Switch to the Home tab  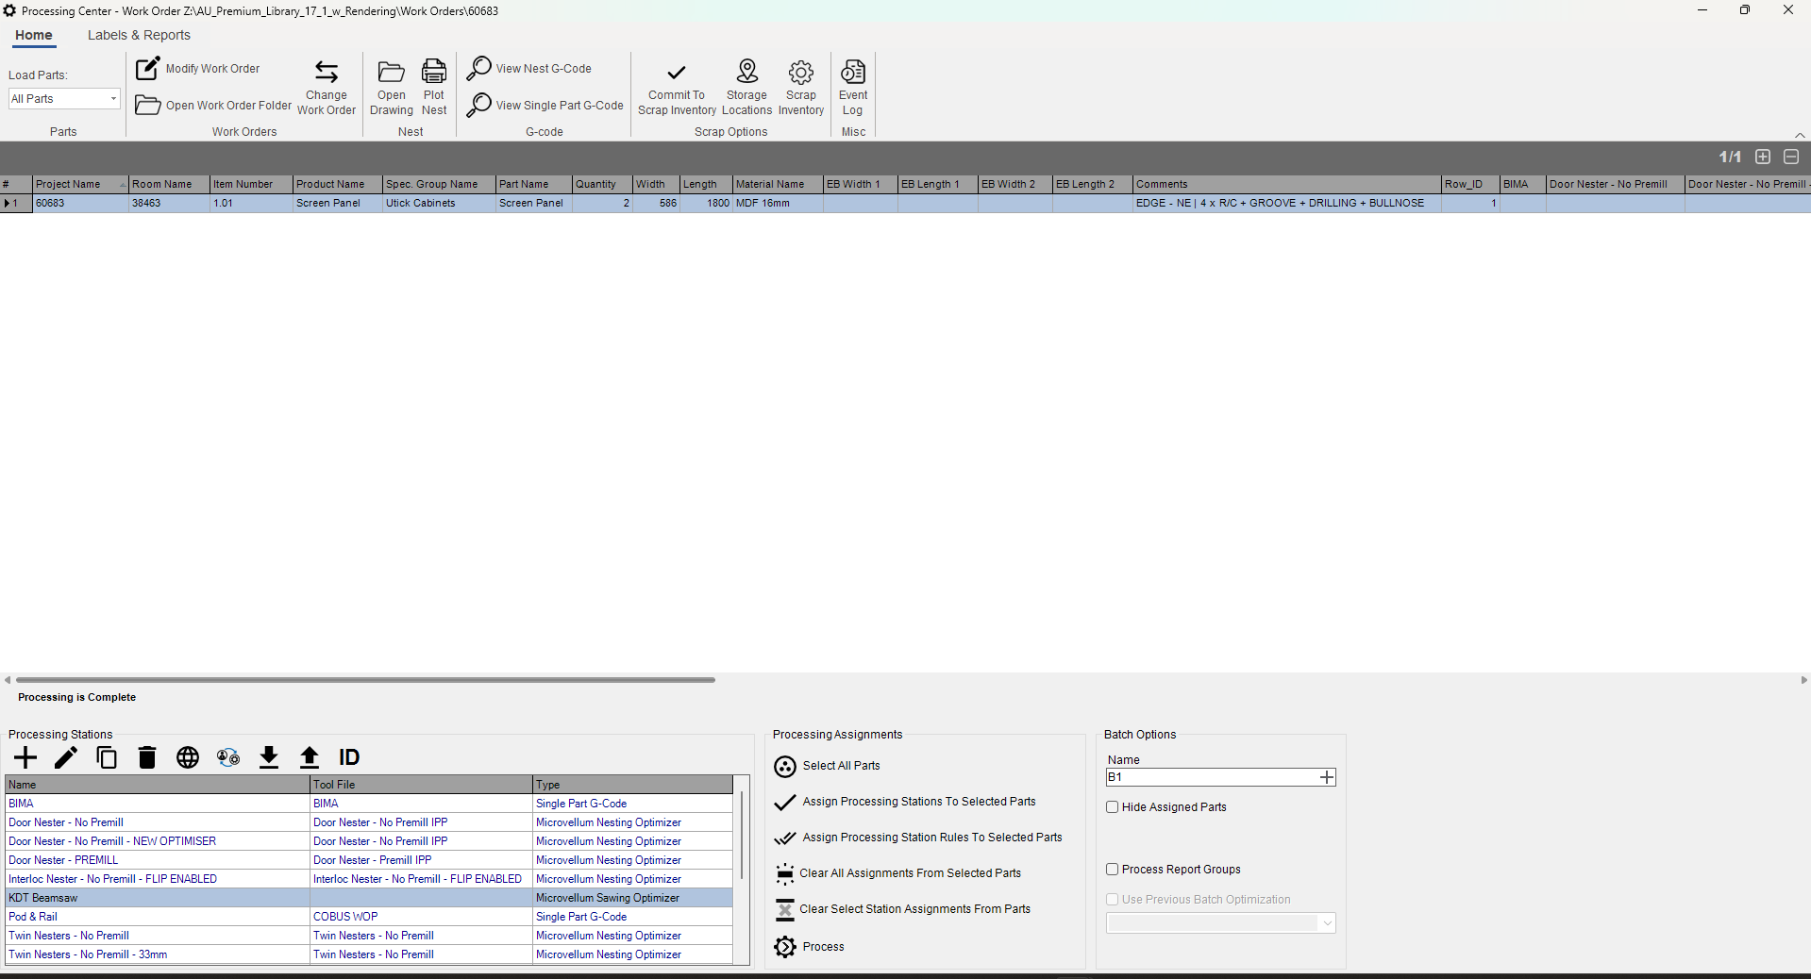34,35
